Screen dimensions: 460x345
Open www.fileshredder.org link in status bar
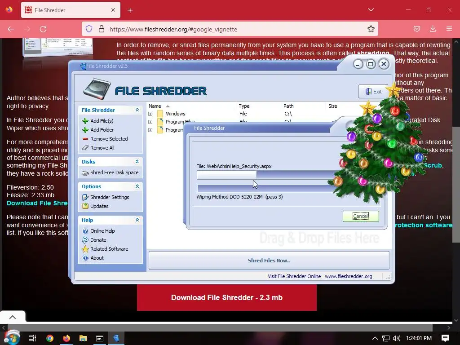pyautogui.click(x=348, y=276)
